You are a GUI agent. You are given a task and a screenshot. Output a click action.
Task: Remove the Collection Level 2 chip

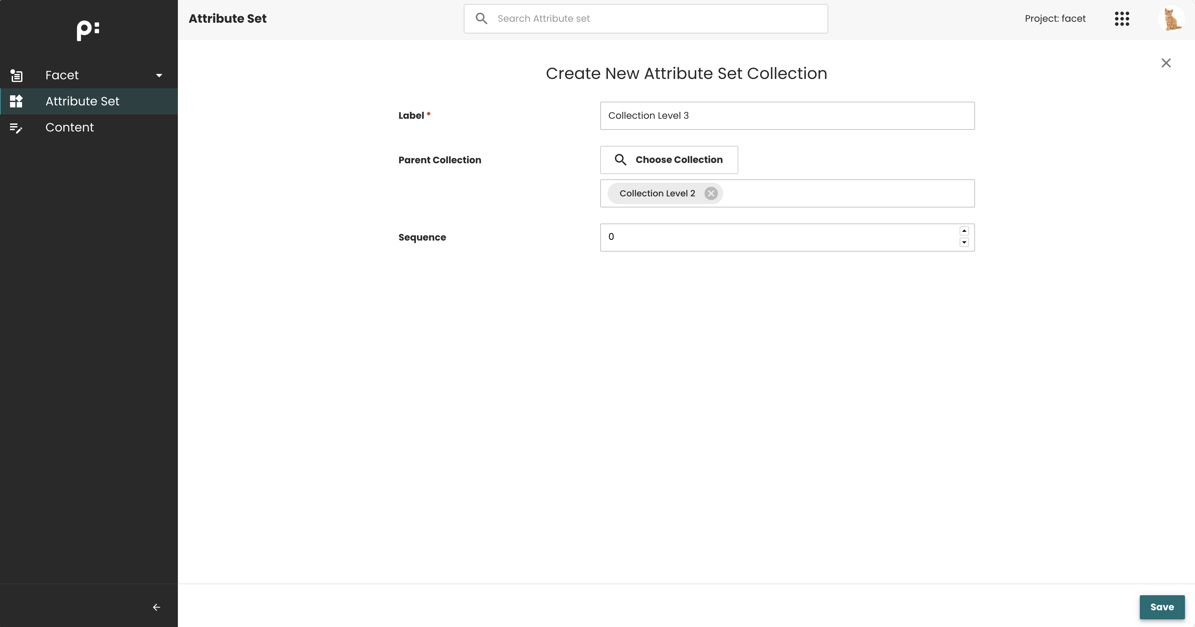711,193
